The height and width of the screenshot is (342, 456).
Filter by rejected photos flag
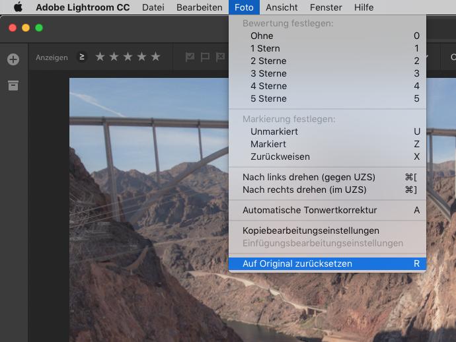coord(220,57)
